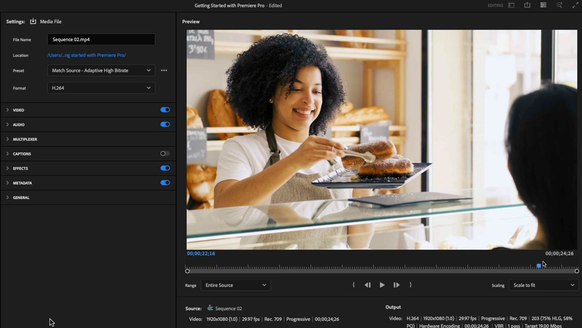Enable the Captions toggle

click(x=165, y=154)
